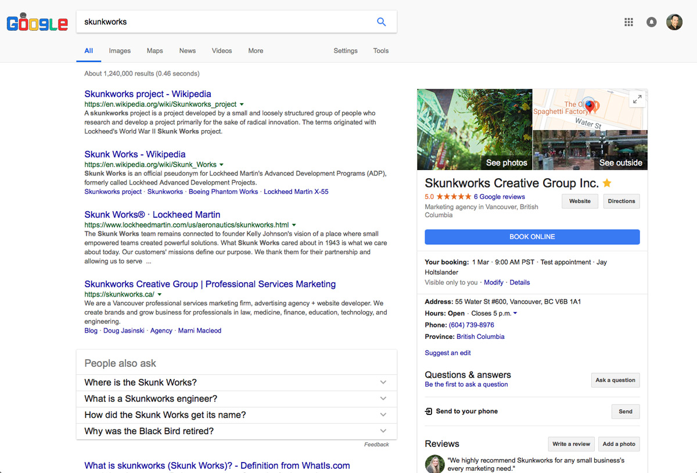
Task: Click the Ask a question button
Action: click(616, 380)
